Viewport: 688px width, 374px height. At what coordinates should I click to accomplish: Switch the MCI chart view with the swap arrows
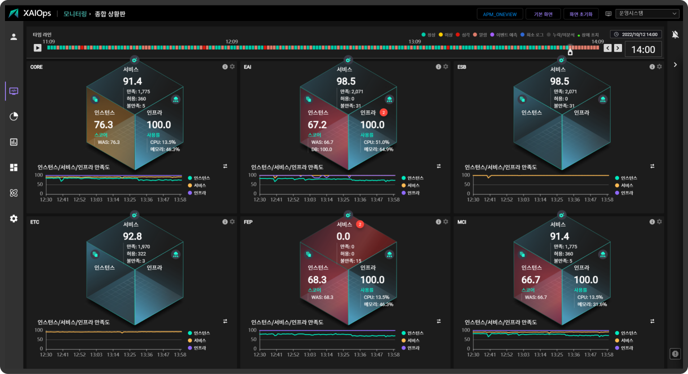[652, 321]
